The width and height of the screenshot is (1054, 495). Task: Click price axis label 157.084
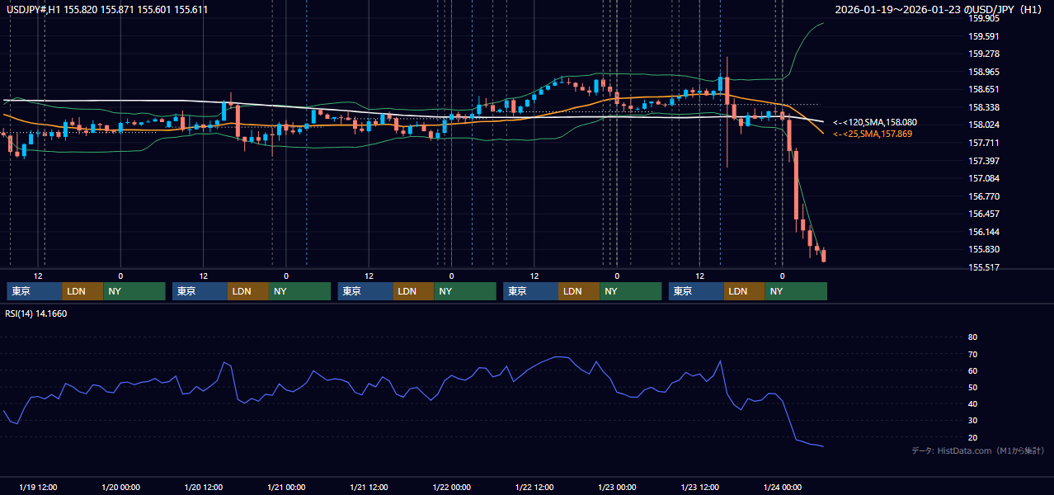coord(984,178)
